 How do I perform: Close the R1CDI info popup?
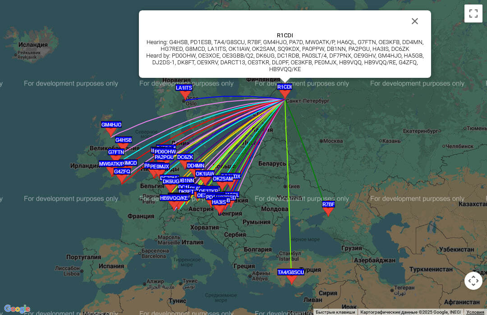[415, 21]
